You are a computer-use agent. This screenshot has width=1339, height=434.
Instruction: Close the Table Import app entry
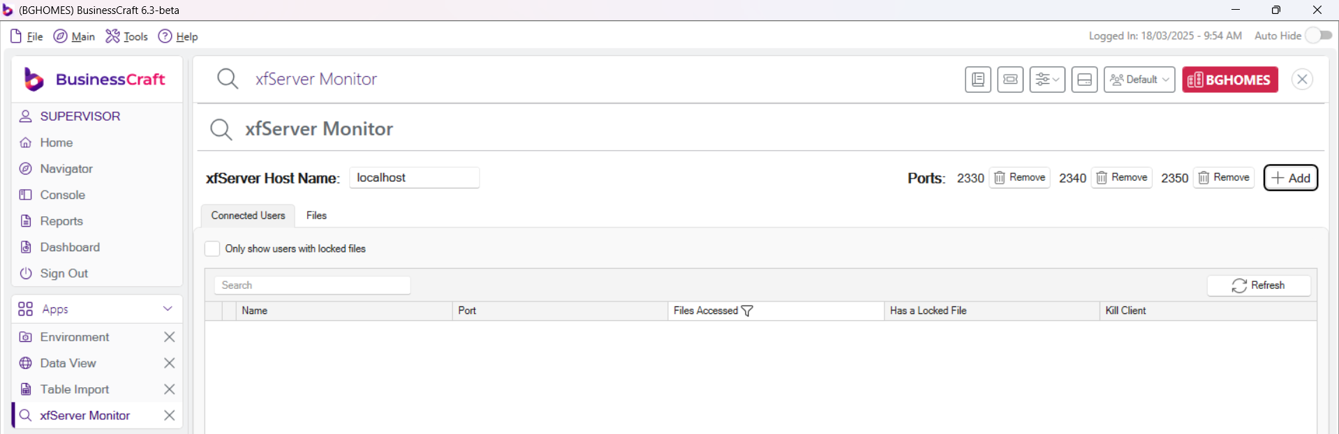169,389
